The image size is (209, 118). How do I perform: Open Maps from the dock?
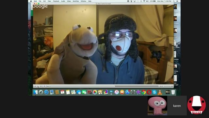73,92
